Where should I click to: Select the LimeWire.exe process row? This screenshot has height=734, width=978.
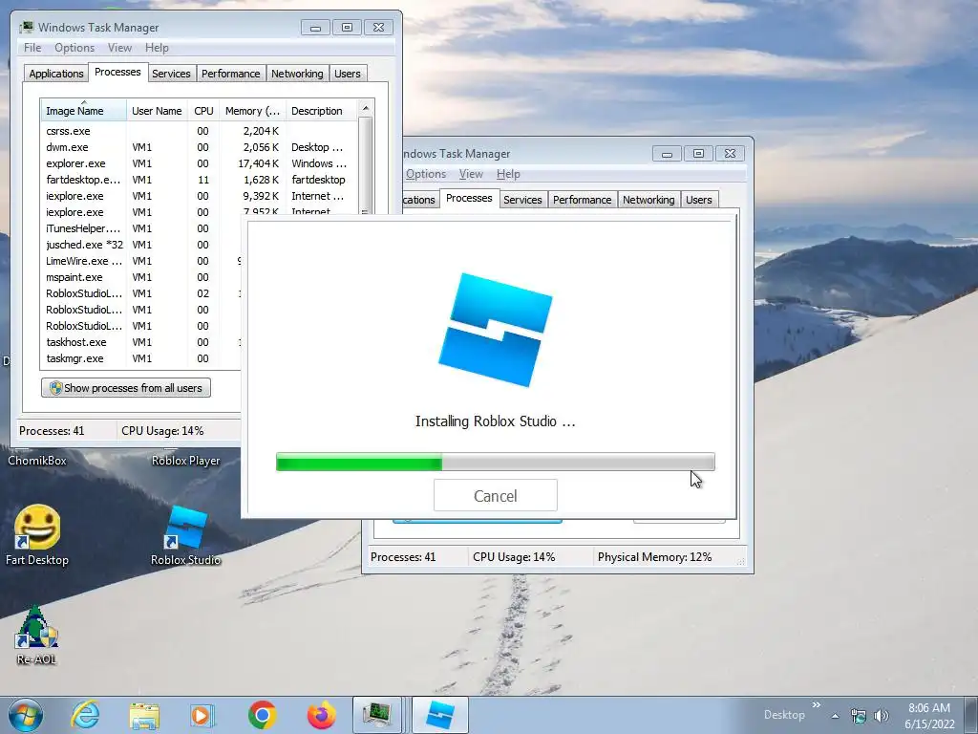[x=141, y=261]
